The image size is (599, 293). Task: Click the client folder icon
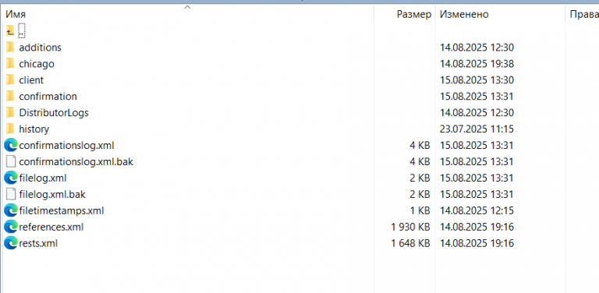11,80
